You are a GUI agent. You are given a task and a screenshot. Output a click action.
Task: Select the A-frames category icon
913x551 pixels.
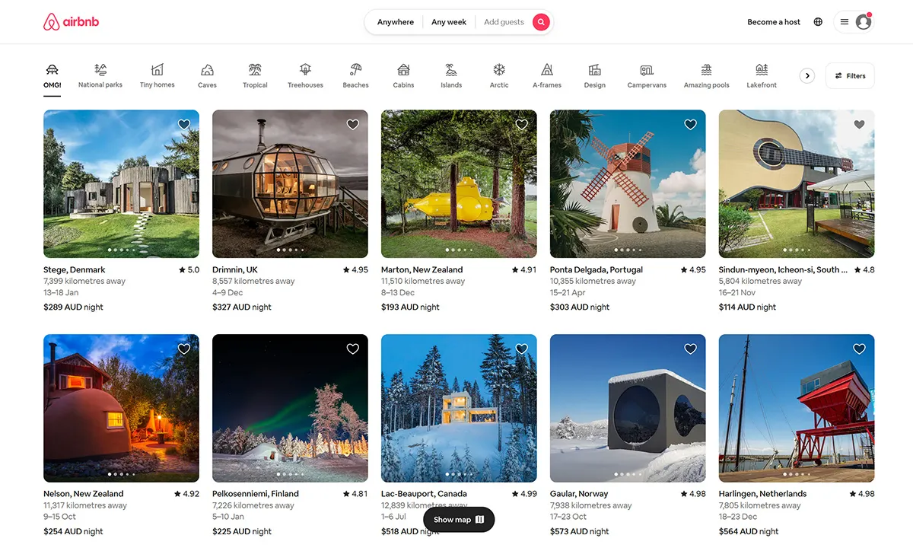(547, 70)
